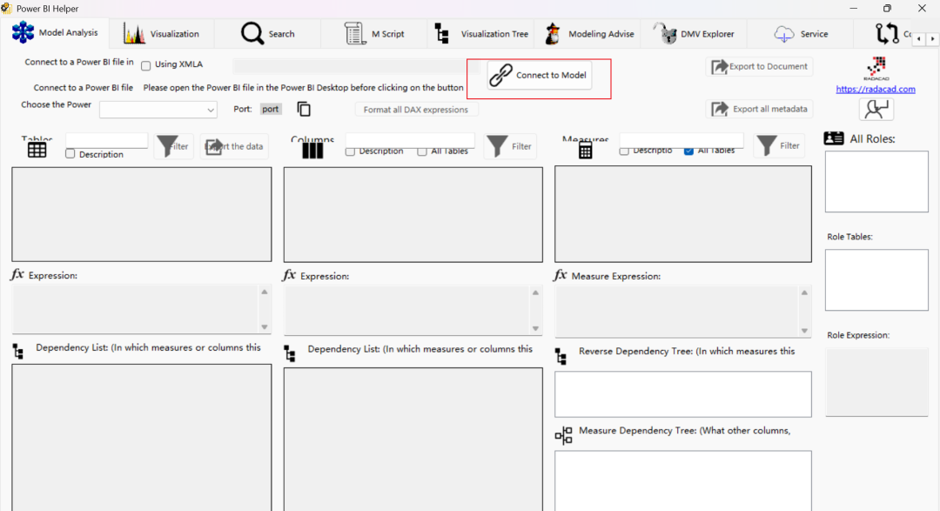Click the Tables grid icon

pyautogui.click(x=37, y=150)
